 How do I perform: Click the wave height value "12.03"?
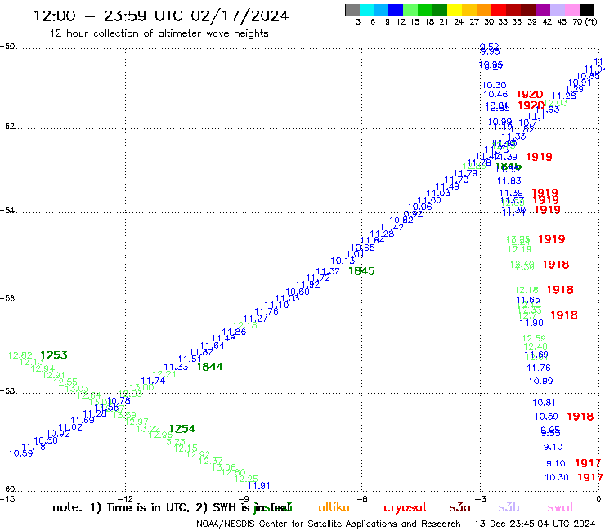pos(556,103)
